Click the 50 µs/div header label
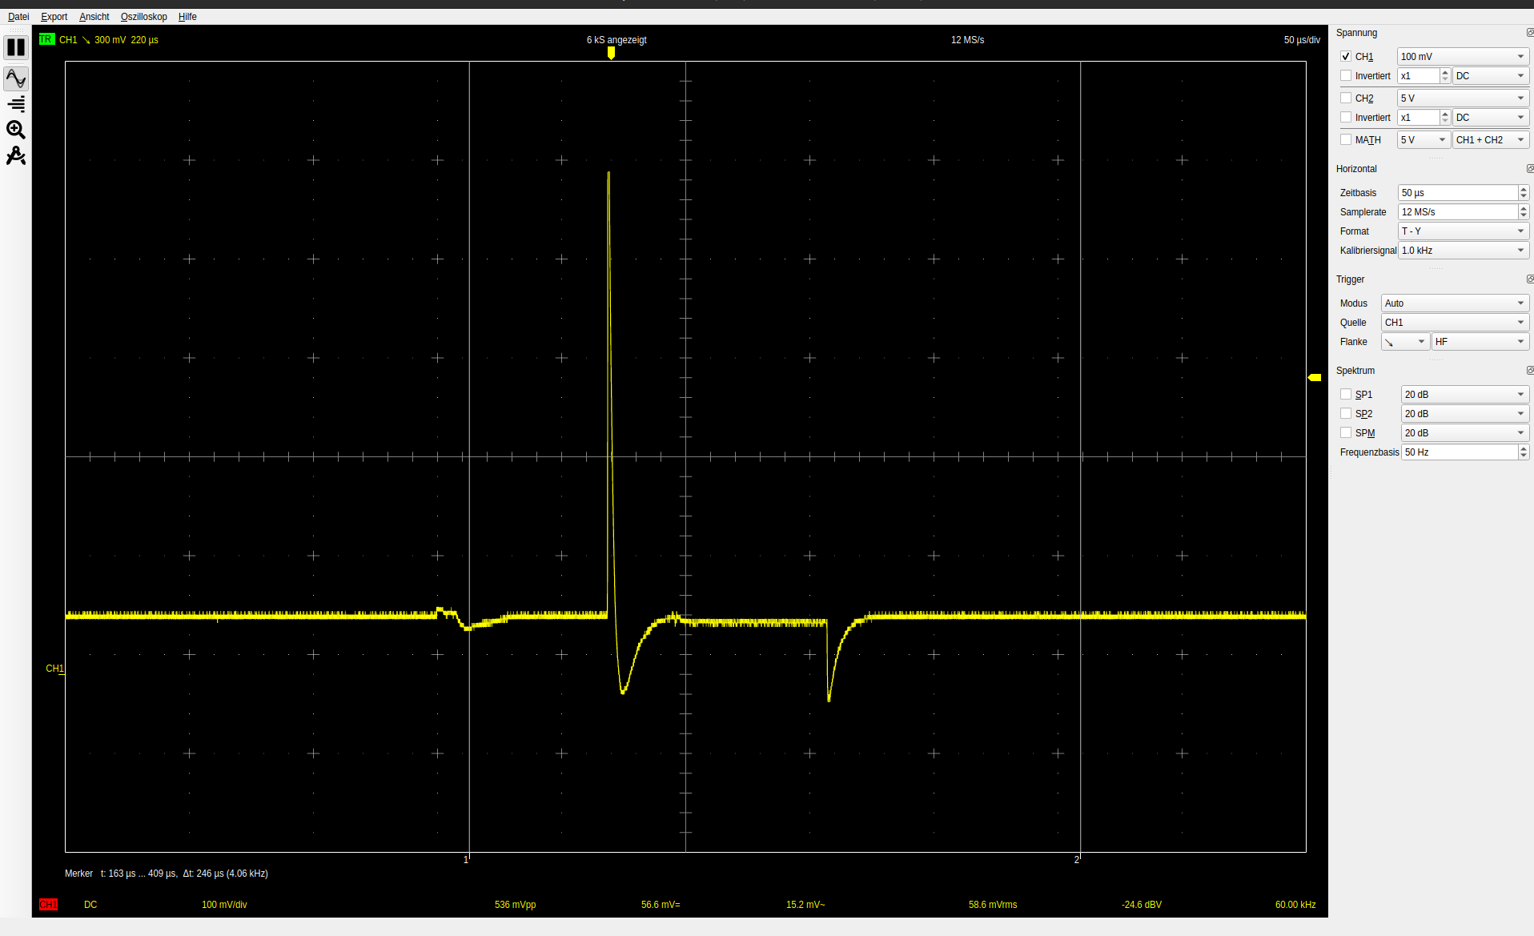 (1302, 40)
